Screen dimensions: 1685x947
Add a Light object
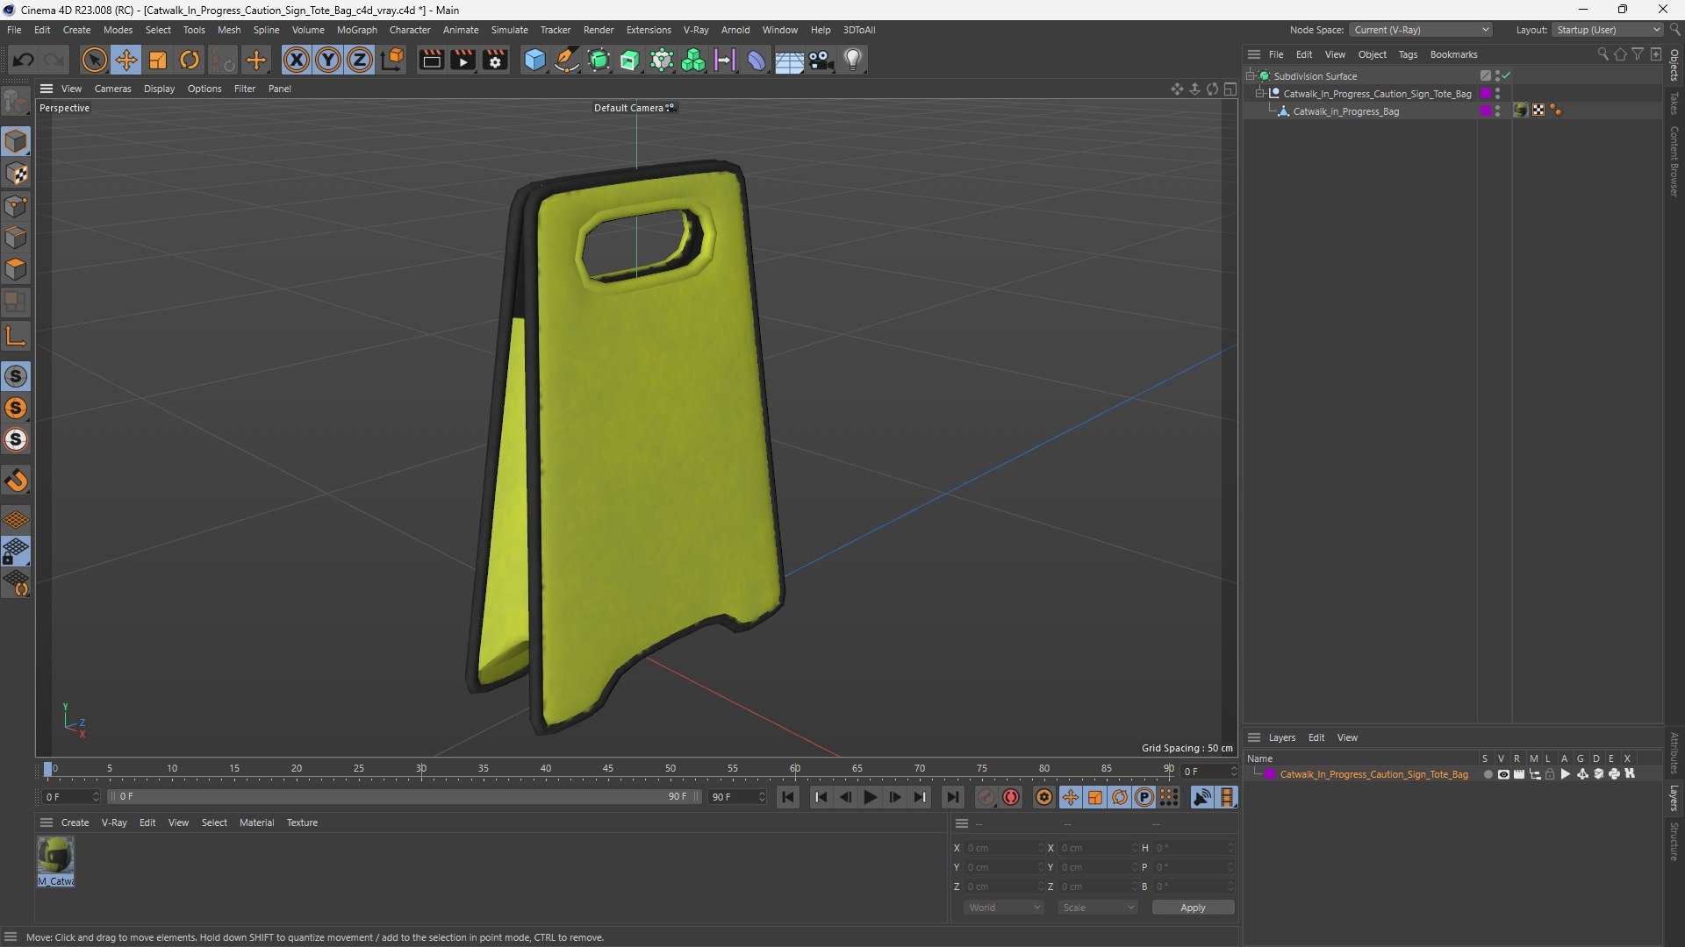click(853, 60)
